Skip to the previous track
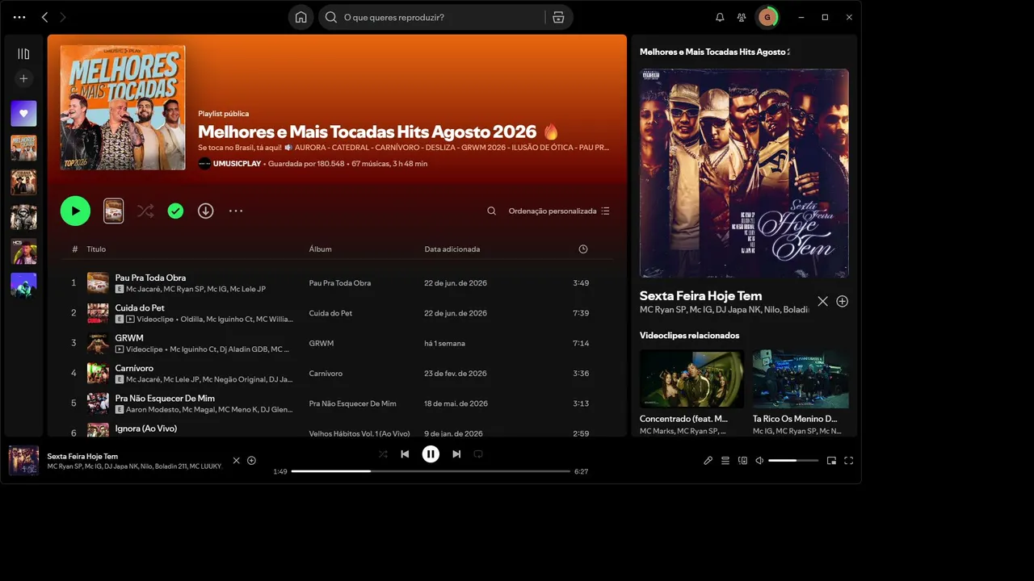This screenshot has width=1034, height=581. pyautogui.click(x=405, y=454)
